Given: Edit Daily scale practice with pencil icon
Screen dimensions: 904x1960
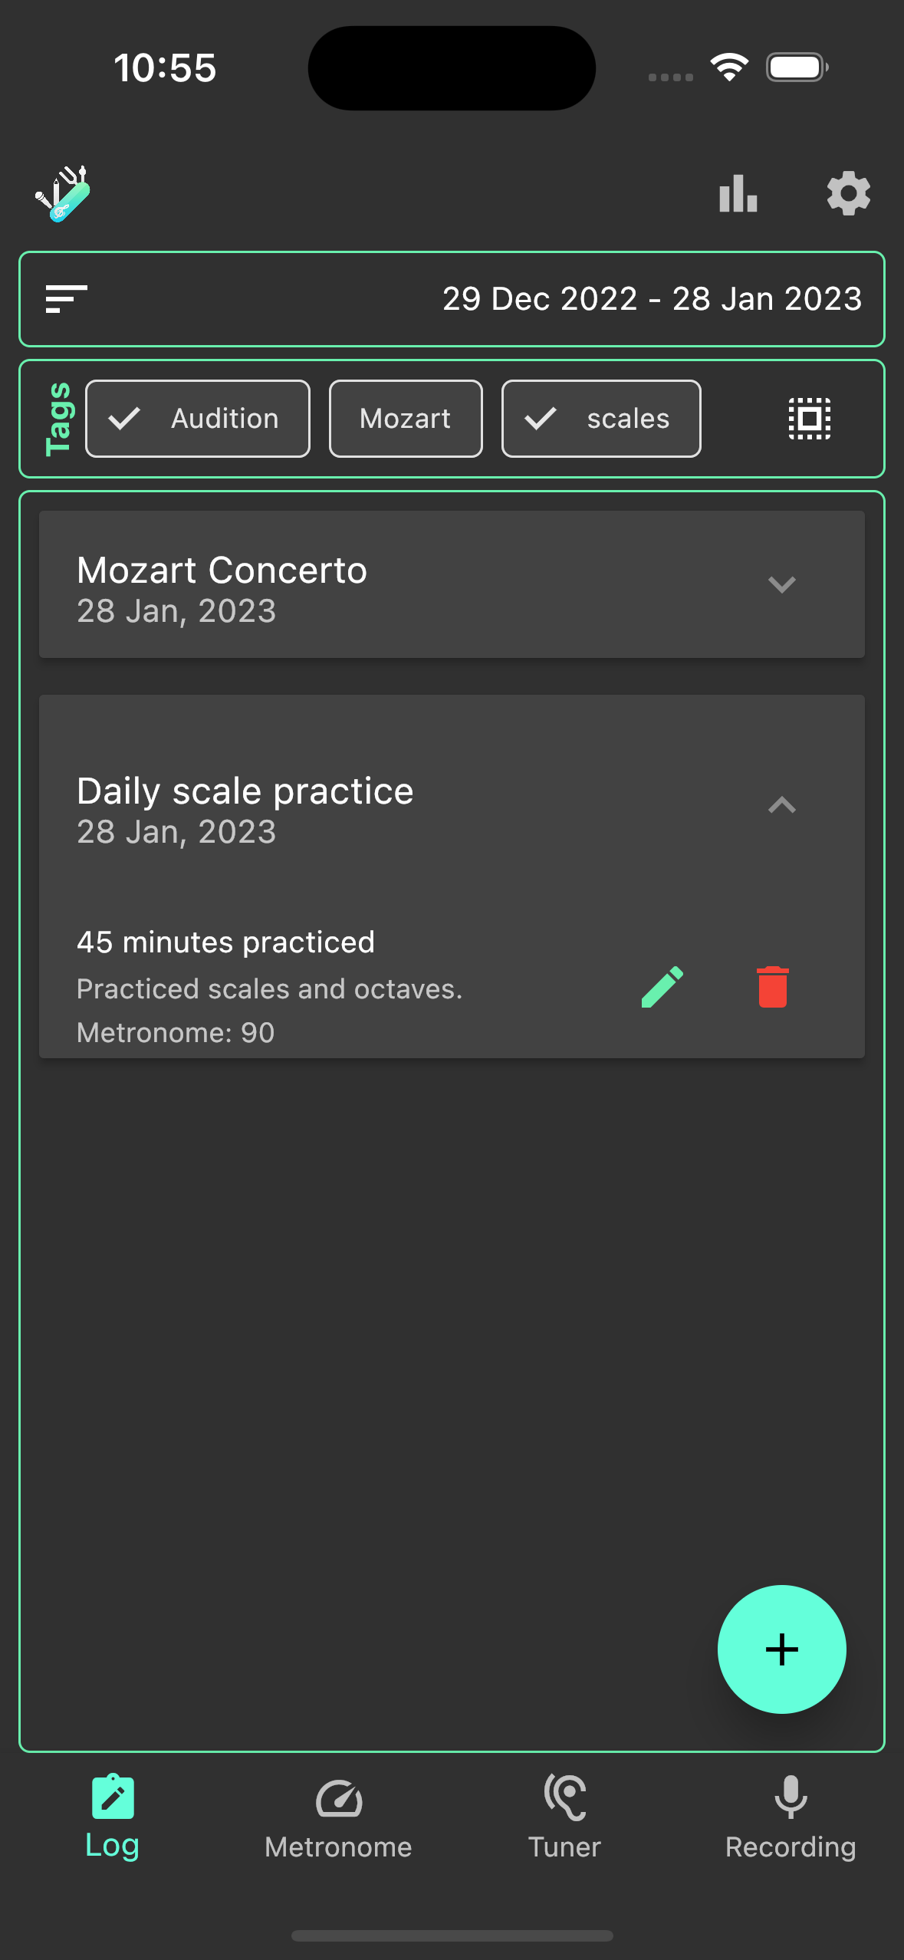Looking at the screenshot, I should [x=662, y=986].
